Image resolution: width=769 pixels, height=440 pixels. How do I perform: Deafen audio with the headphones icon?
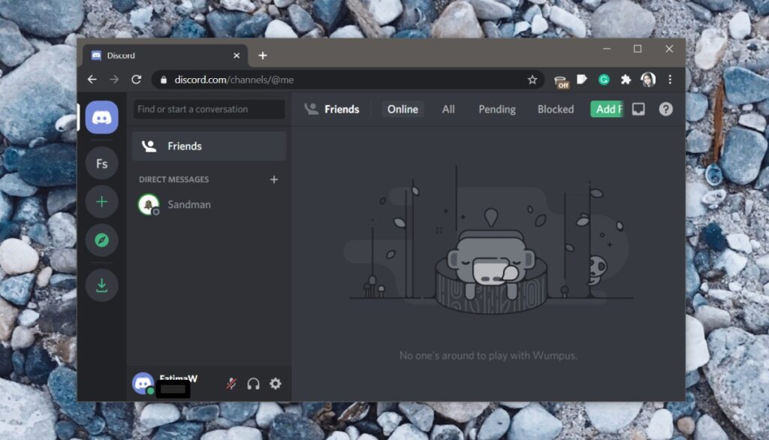(x=252, y=383)
